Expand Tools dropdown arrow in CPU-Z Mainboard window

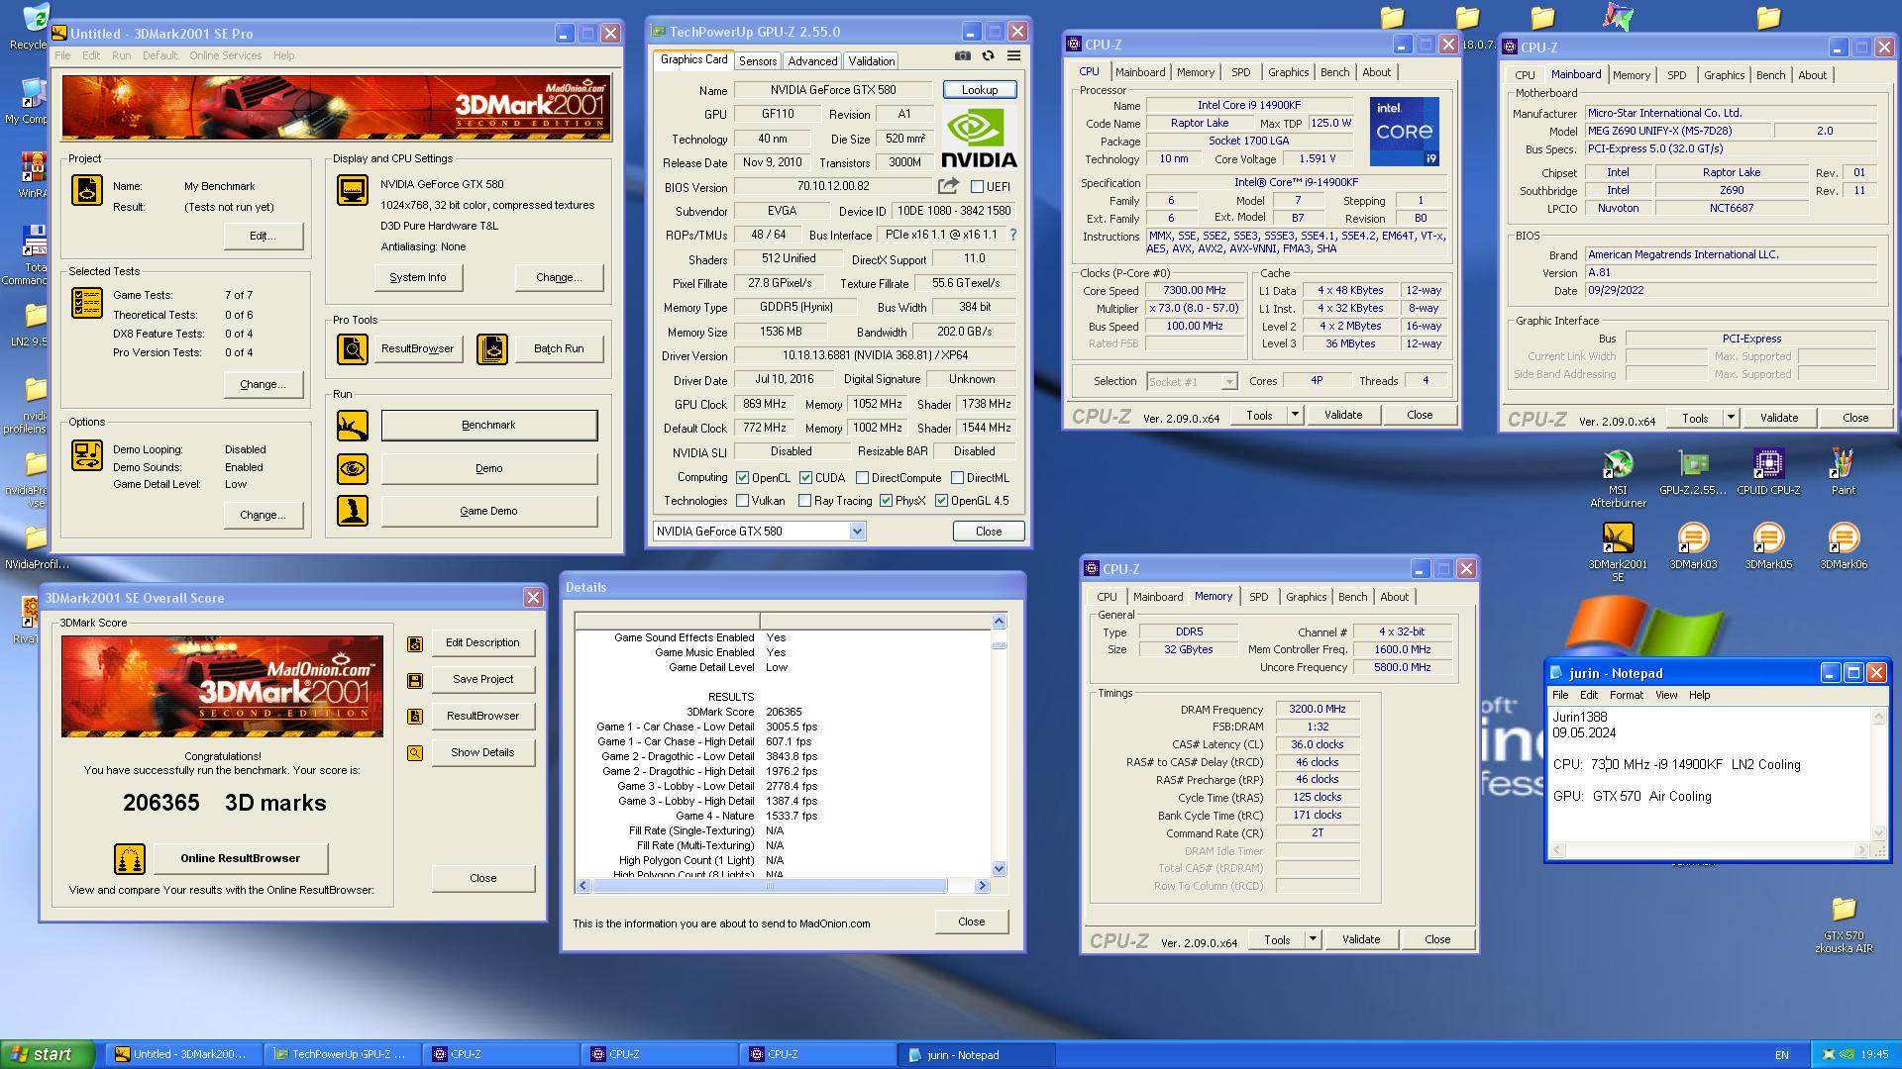[1731, 418]
